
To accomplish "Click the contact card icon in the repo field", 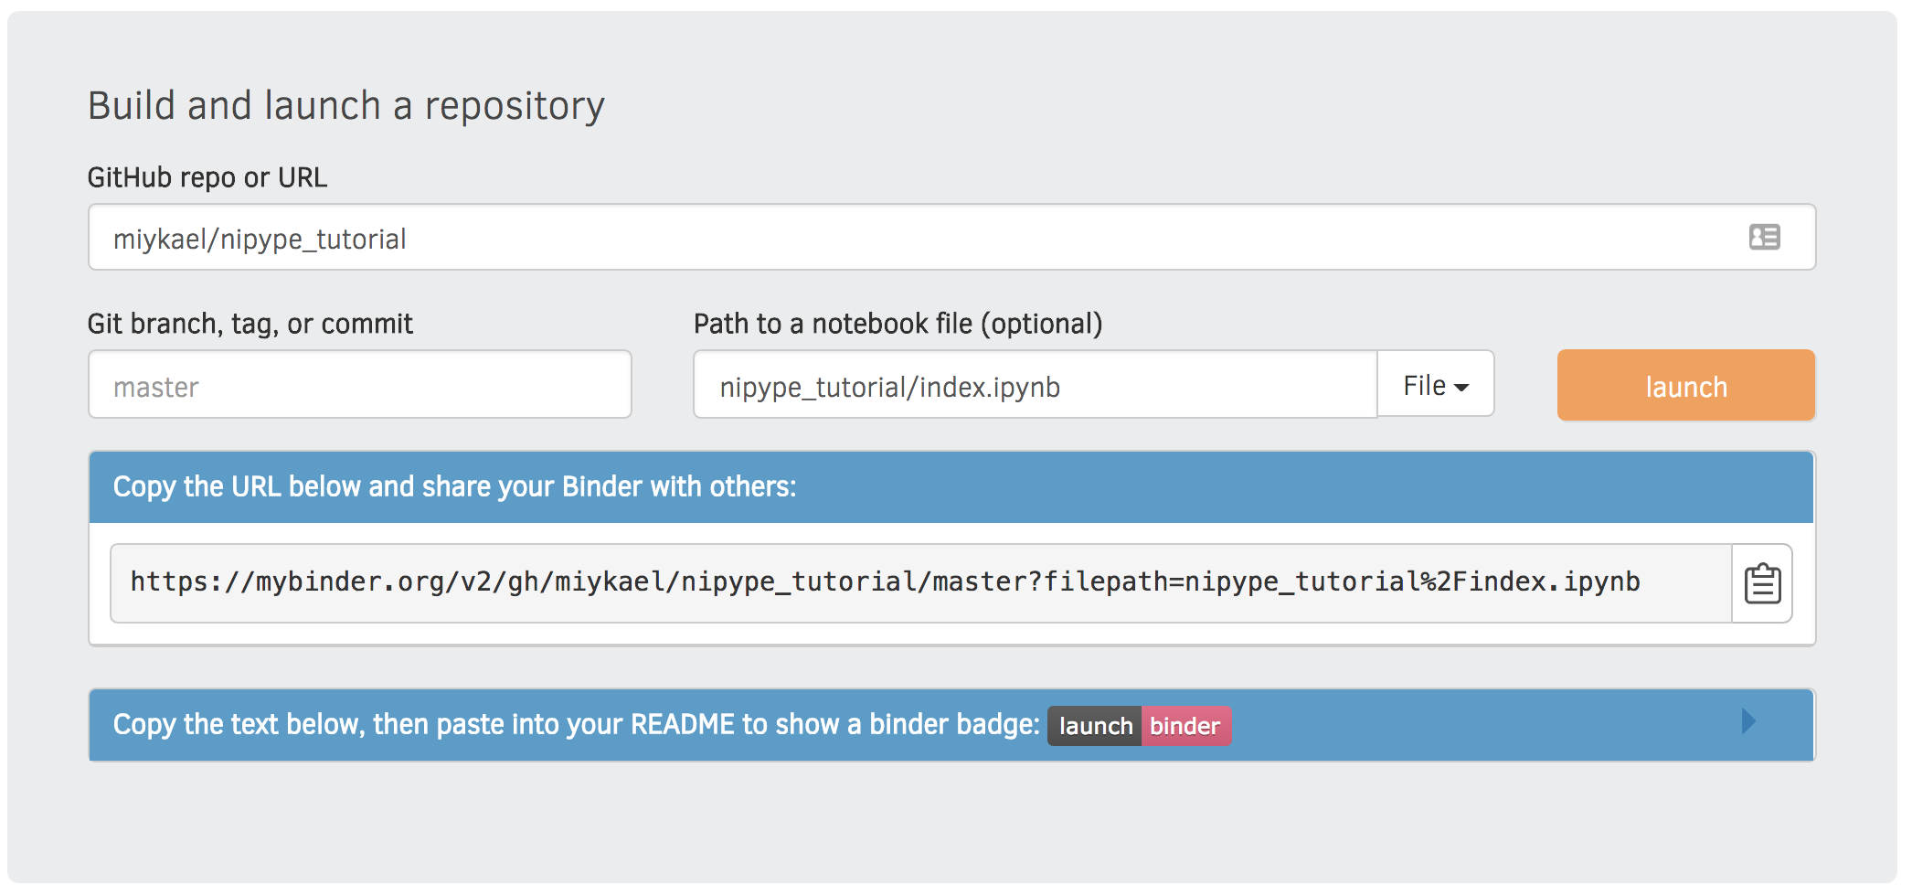I will [x=1764, y=238].
